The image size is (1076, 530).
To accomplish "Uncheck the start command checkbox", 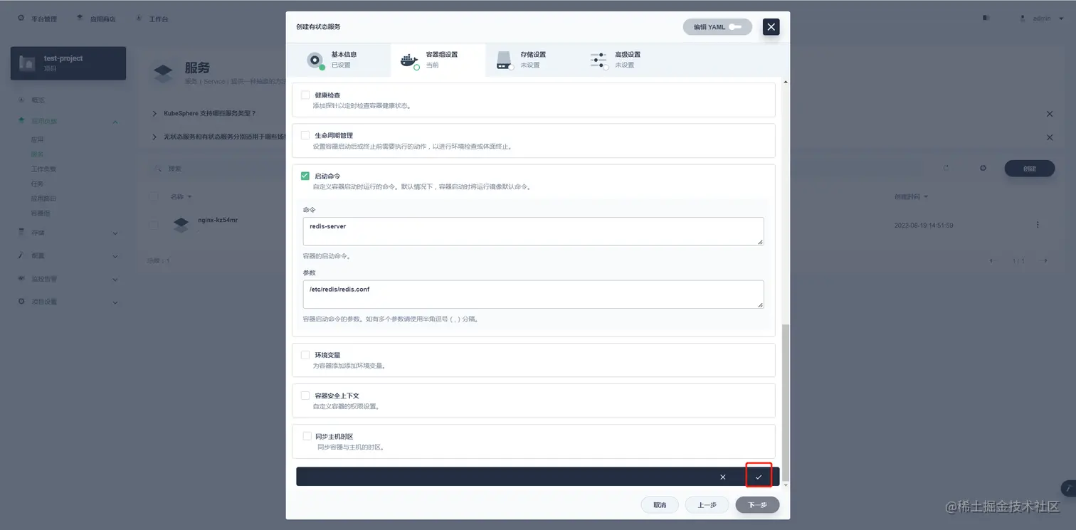I will (x=305, y=176).
